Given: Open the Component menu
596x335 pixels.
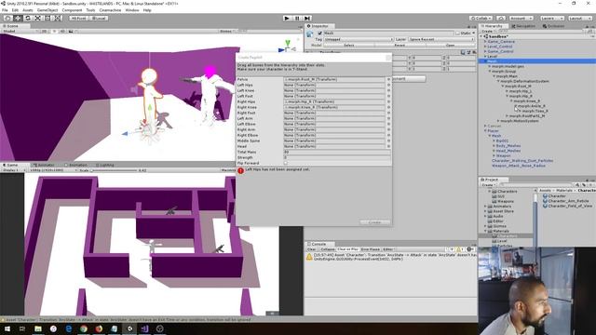Looking at the screenshot, I should click(x=72, y=10).
